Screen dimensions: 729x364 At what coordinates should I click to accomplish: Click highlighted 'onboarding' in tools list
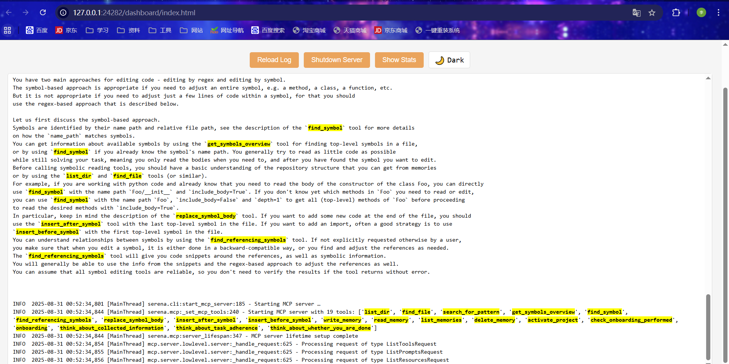32,328
